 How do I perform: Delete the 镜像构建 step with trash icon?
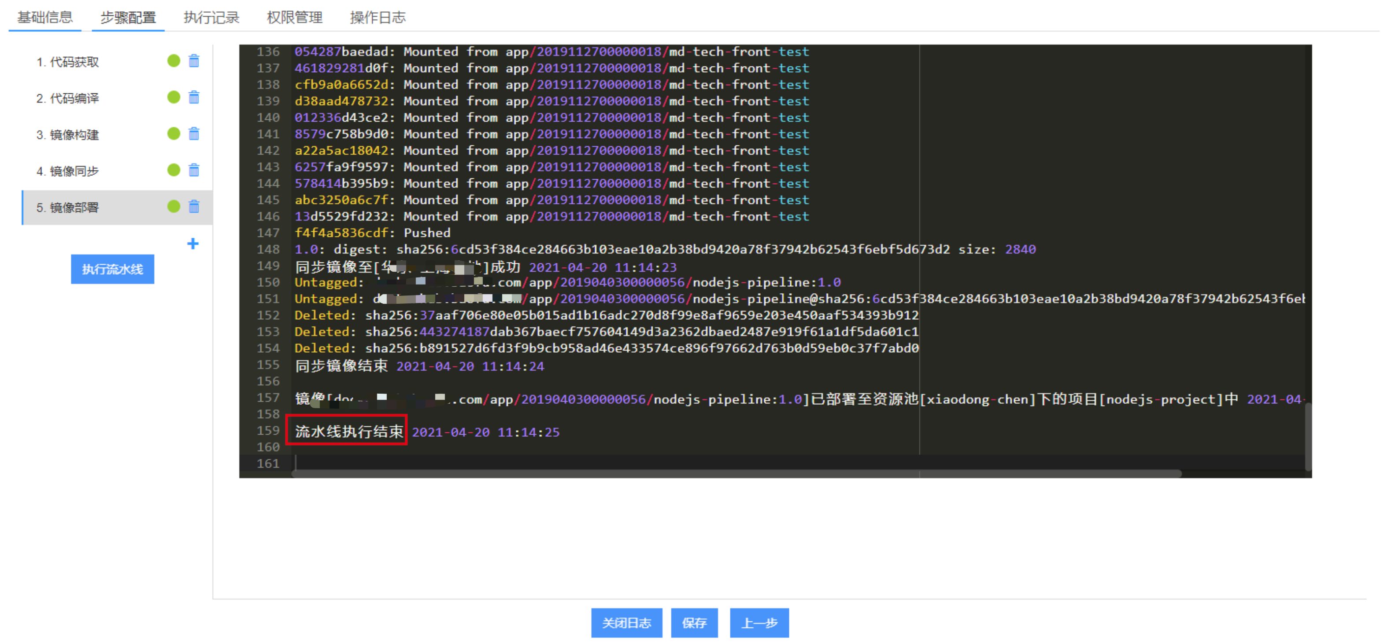point(194,134)
